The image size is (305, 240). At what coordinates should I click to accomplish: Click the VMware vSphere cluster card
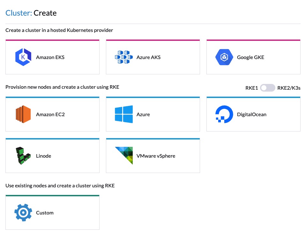point(153,155)
